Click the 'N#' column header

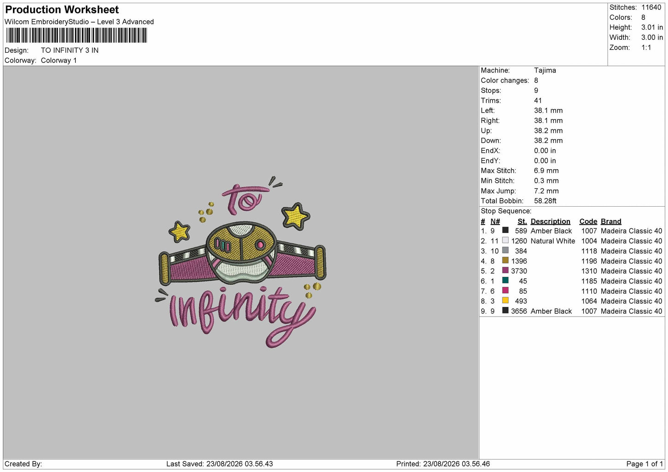pyautogui.click(x=495, y=221)
